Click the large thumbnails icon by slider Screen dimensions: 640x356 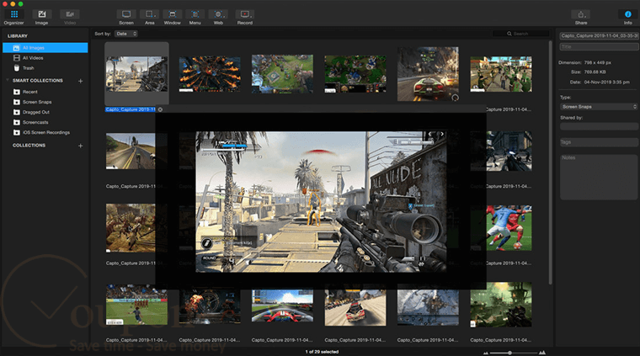[x=542, y=353]
